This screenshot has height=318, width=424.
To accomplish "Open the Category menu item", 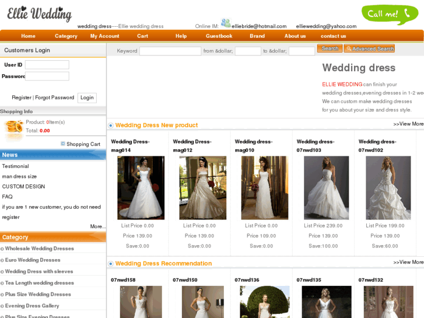I will tap(66, 36).
